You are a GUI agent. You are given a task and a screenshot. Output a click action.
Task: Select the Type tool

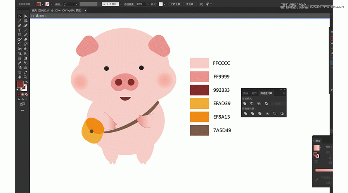(19, 30)
